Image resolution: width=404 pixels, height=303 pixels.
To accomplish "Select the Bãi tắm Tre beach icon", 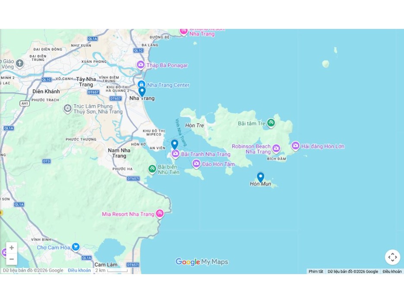I will [271, 123].
